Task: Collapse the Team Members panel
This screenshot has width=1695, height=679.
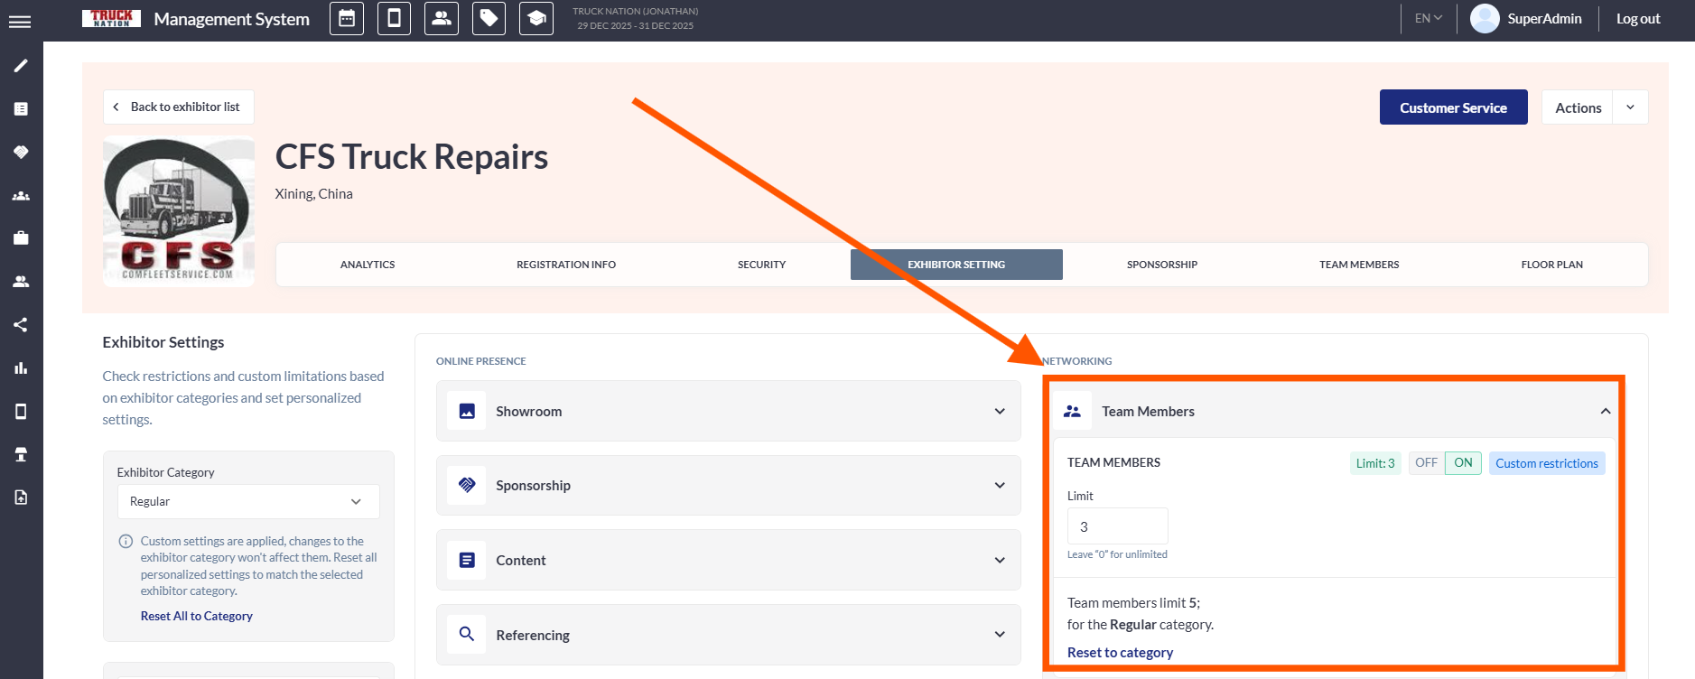Action: pos(1605,412)
